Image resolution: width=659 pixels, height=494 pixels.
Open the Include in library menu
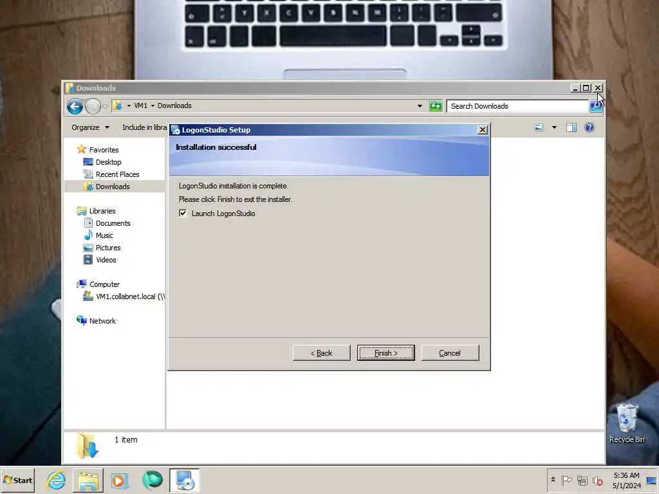(144, 127)
